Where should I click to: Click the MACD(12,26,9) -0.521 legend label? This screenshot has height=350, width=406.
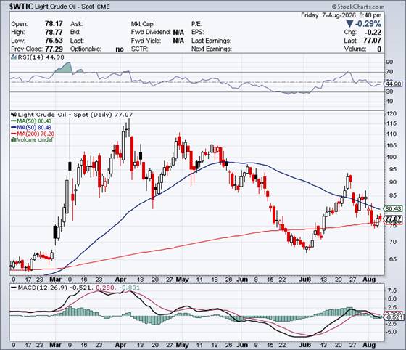coord(54,288)
